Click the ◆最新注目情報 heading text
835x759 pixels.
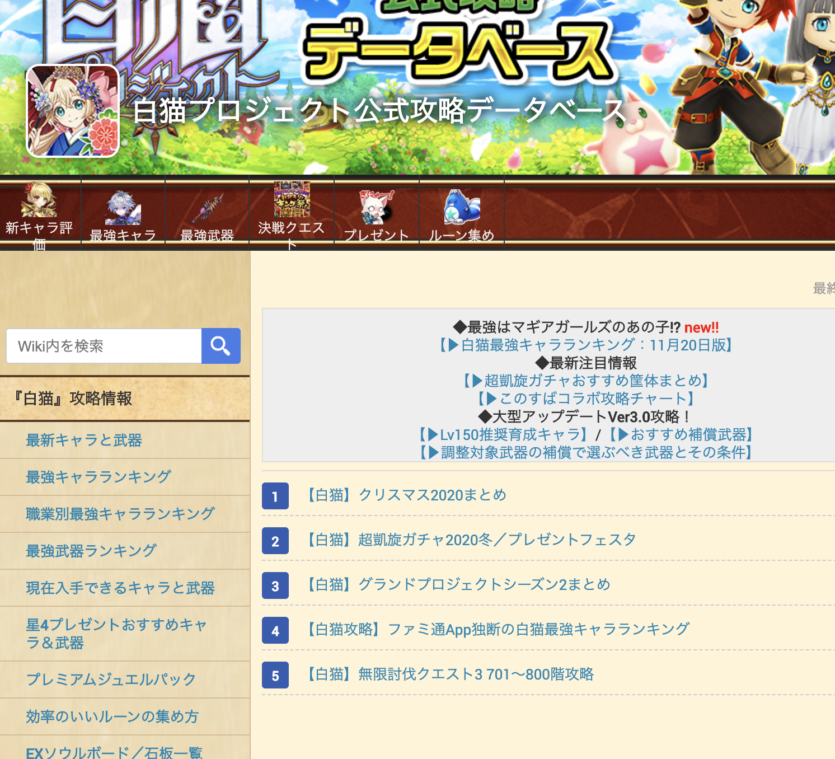(x=587, y=363)
